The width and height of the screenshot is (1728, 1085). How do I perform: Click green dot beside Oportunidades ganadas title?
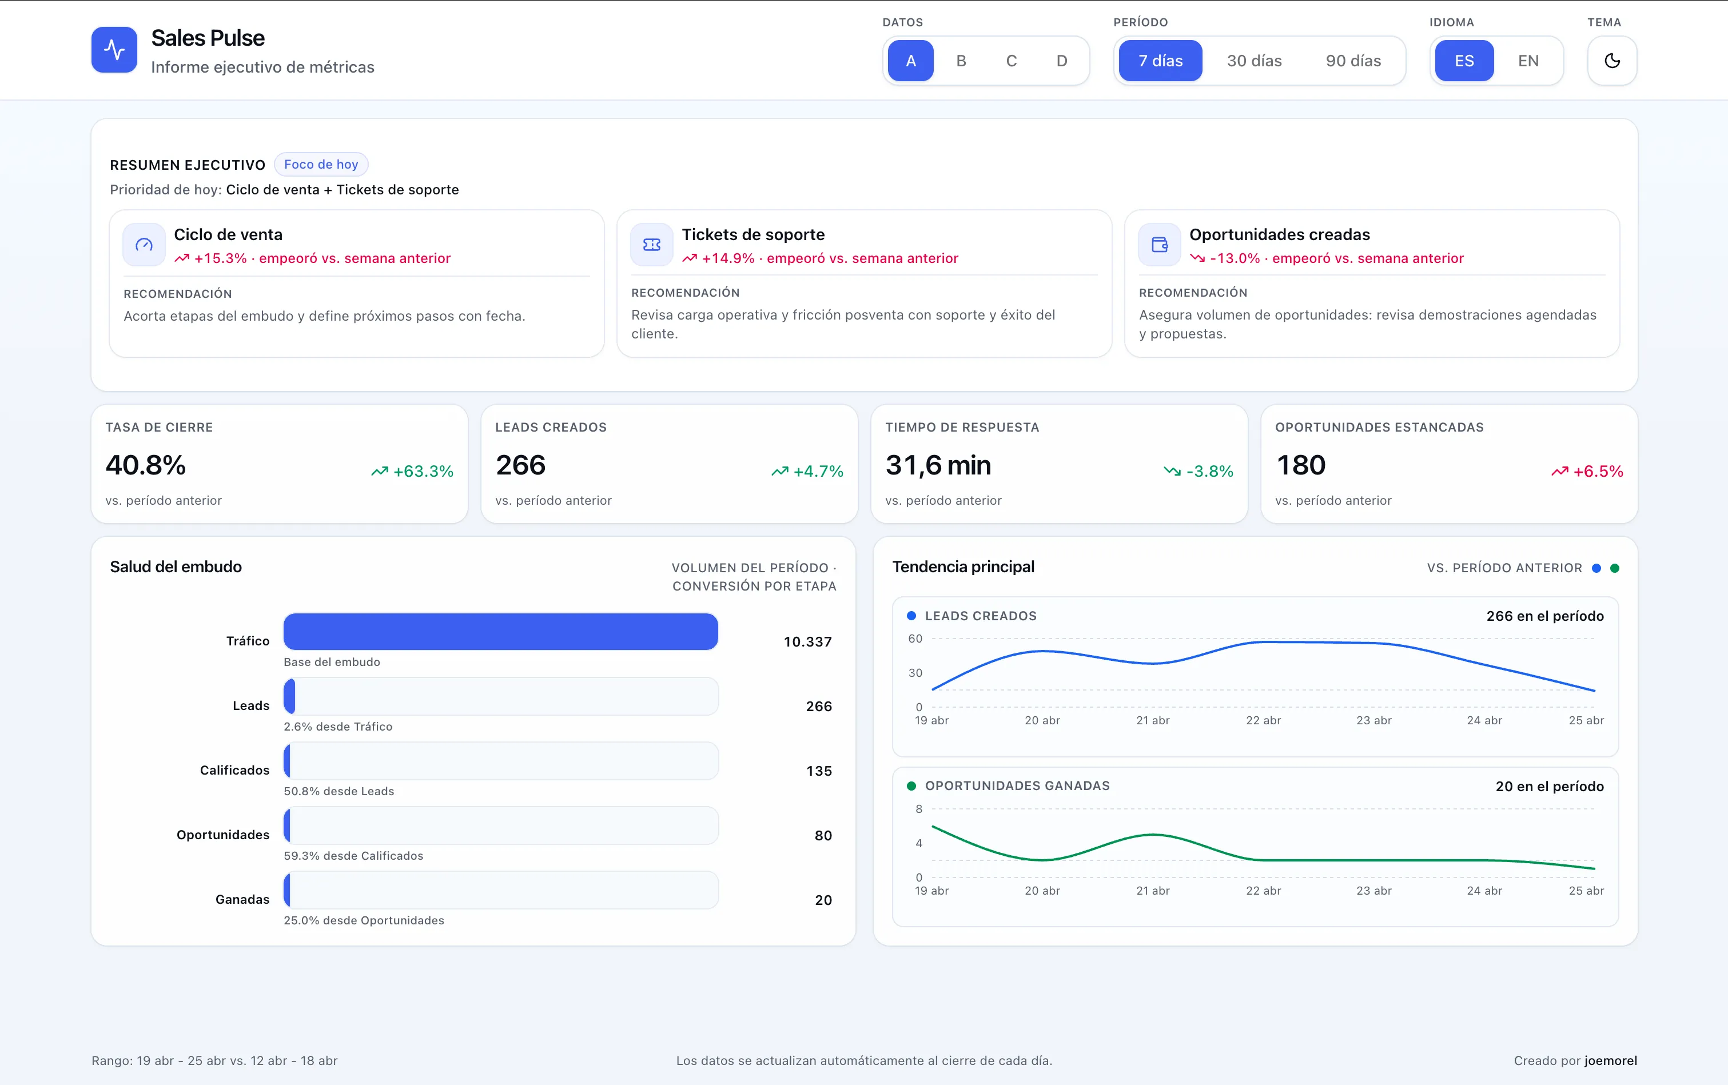coord(911,786)
